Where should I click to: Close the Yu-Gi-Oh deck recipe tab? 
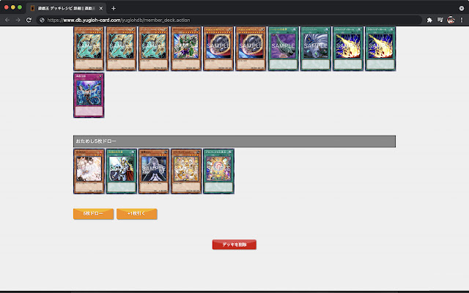click(x=101, y=8)
